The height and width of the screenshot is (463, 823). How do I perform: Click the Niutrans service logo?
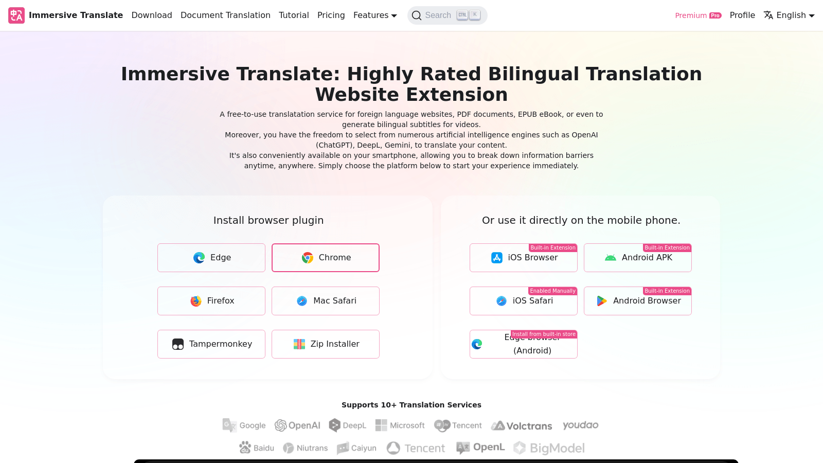point(306,448)
